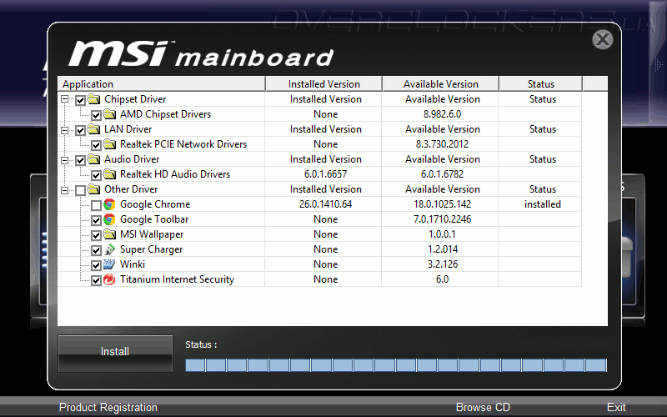Start installation with the Install button
The image size is (667, 417).
pos(115,353)
